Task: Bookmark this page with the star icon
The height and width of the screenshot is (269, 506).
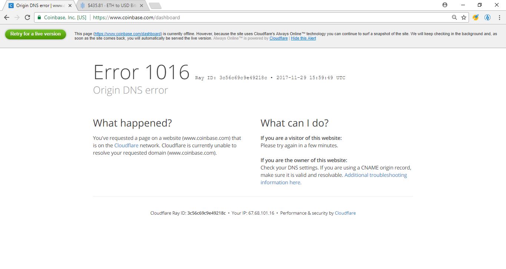Action: point(464,17)
